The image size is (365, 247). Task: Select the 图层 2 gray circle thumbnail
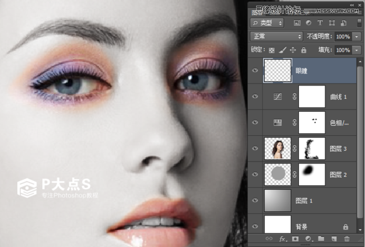pos(278,175)
